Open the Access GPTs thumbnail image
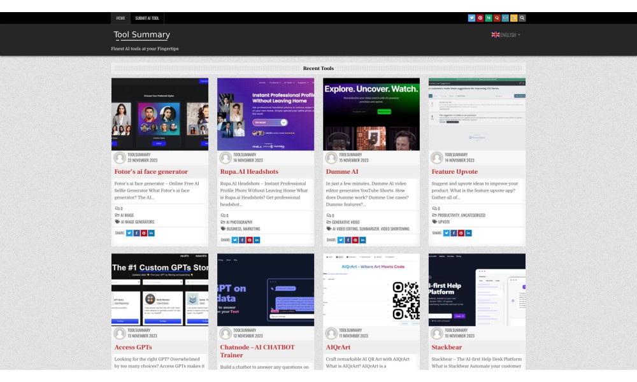Viewport: 637px width, 382px height. (160, 290)
